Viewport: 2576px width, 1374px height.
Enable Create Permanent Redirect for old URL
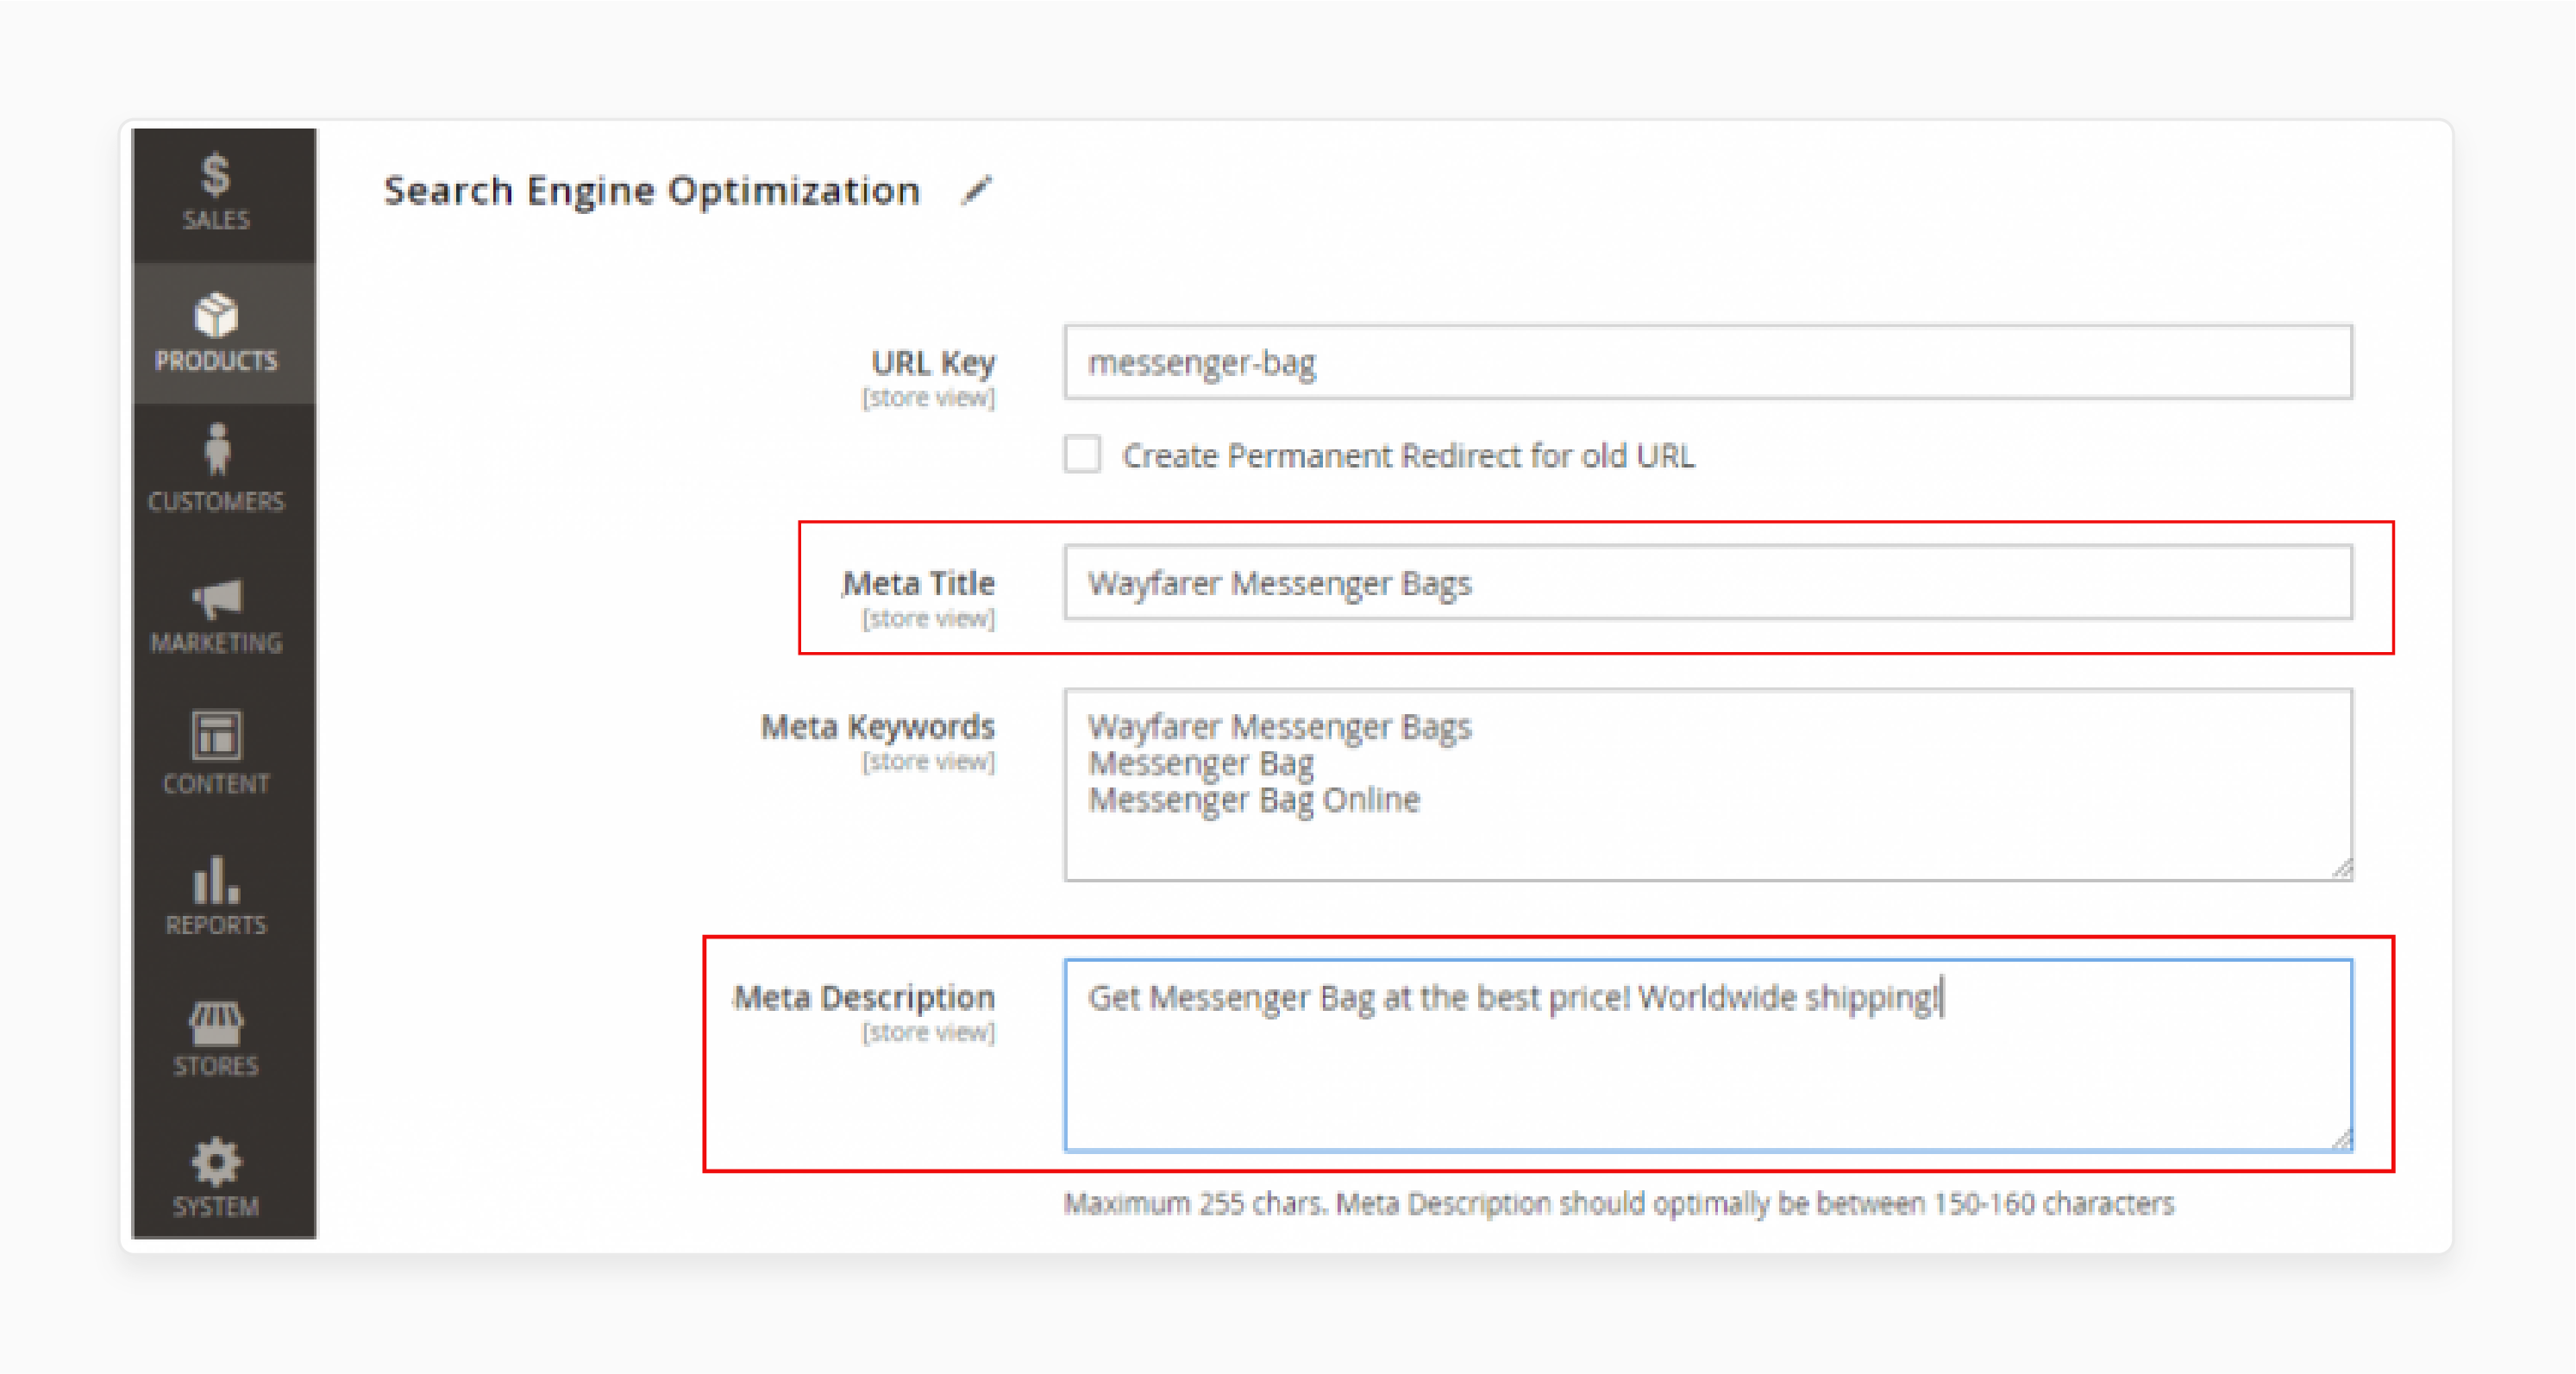[x=1082, y=455]
